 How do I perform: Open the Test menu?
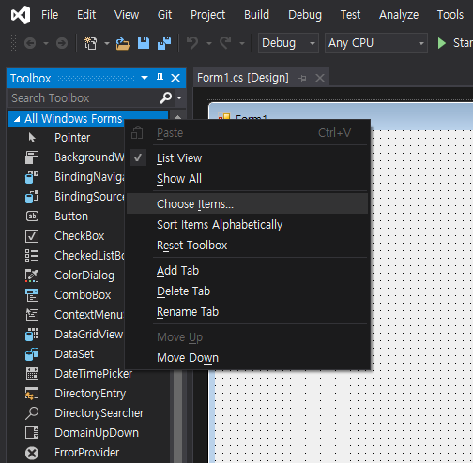point(350,15)
